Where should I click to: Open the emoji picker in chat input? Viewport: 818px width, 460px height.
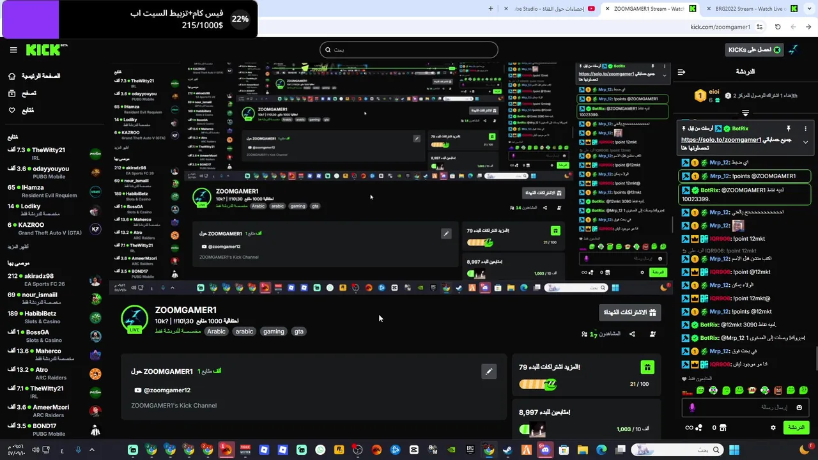(x=799, y=407)
